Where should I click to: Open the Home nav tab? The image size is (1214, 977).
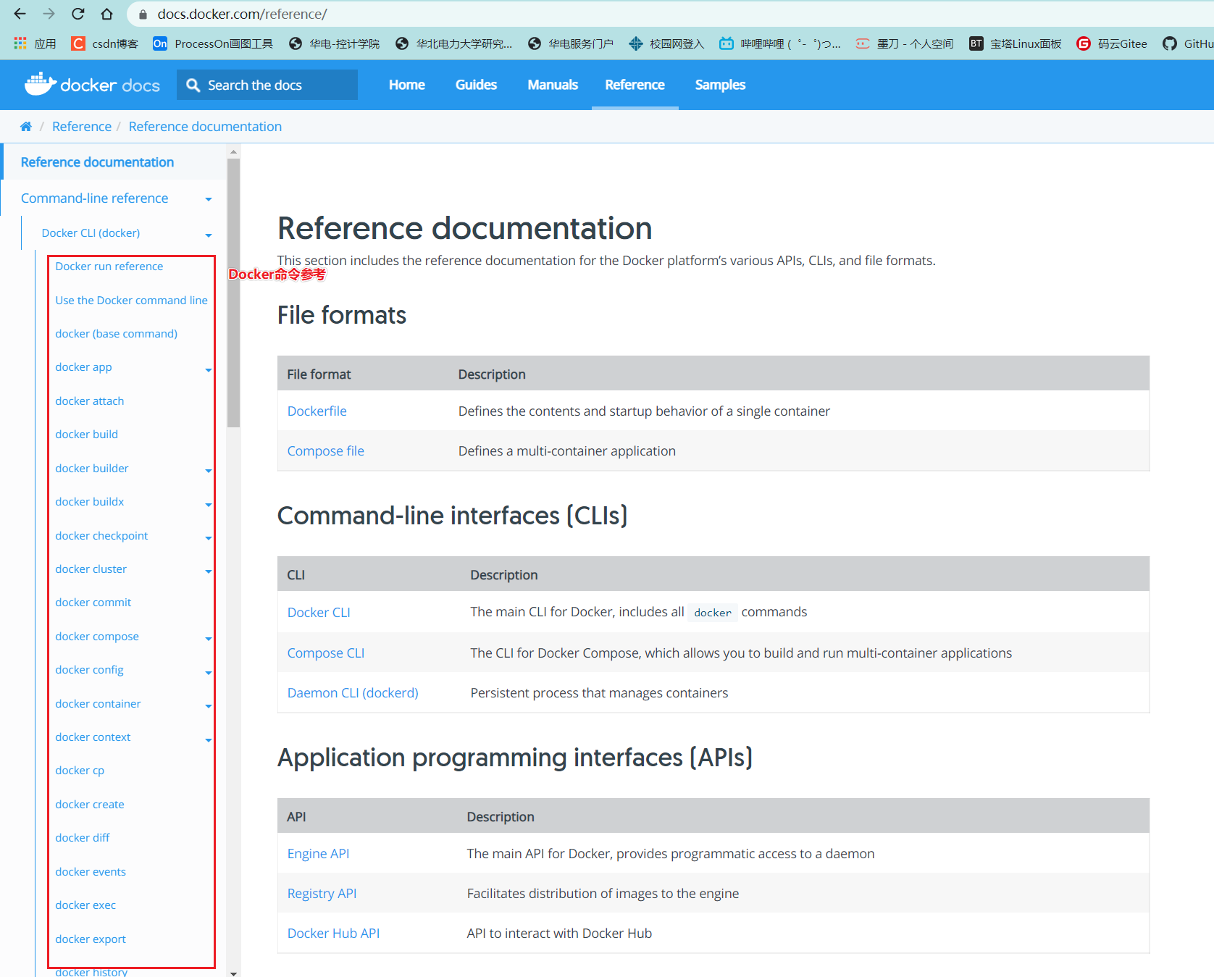click(x=407, y=85)
